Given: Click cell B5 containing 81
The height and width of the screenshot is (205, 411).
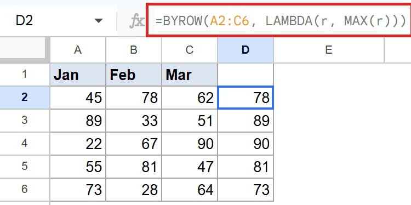Looking at the screenshot, I should (134, 167).
